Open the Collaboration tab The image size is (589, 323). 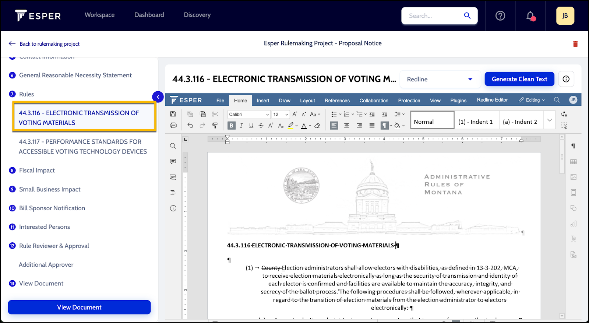click(x=374, y=100)
